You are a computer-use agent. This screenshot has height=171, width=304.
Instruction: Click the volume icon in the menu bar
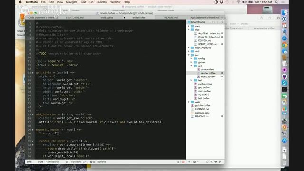point(244,2)
